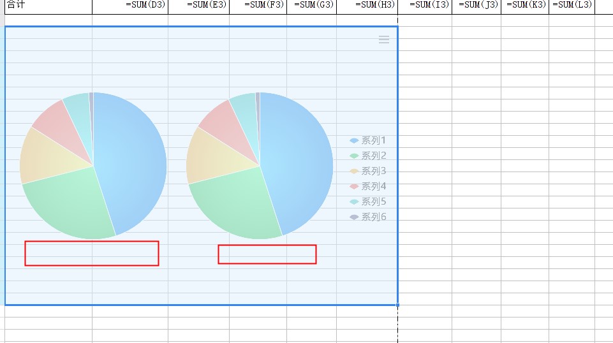Select the cell containing =SUM(L3)
Screen dimensions: 613x343
(x=572, y=7)
